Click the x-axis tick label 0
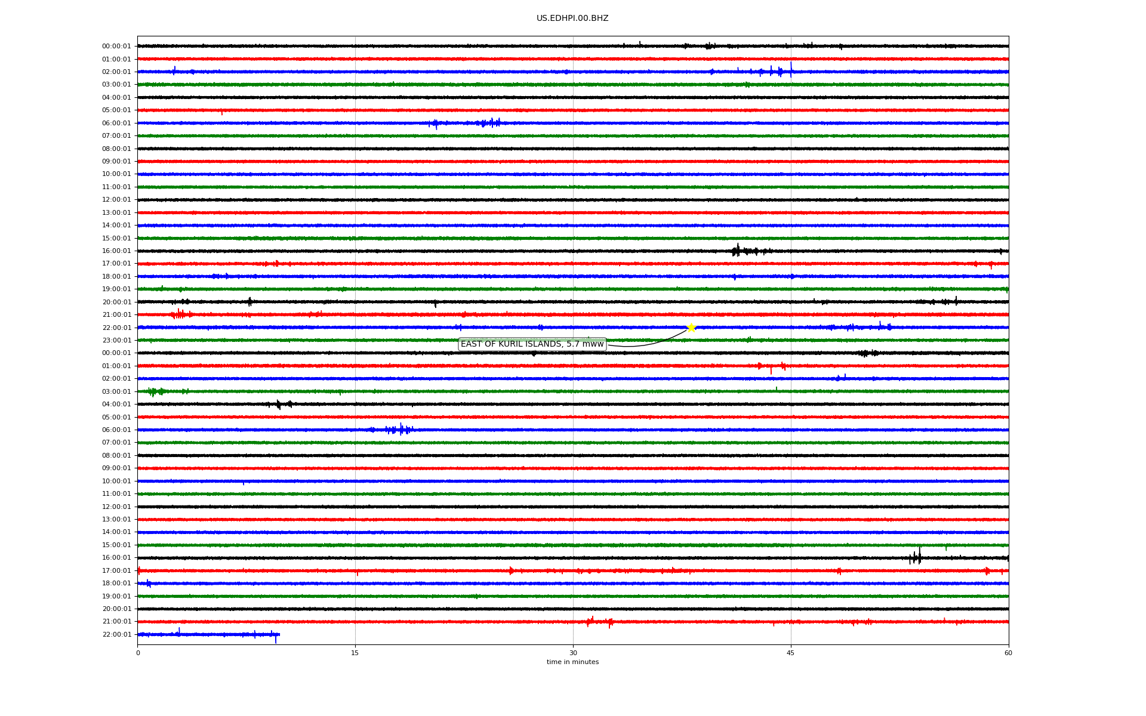The image size is (1146, 716). (138, 653)
